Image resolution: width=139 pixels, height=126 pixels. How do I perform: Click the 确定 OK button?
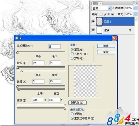(106, 46)
